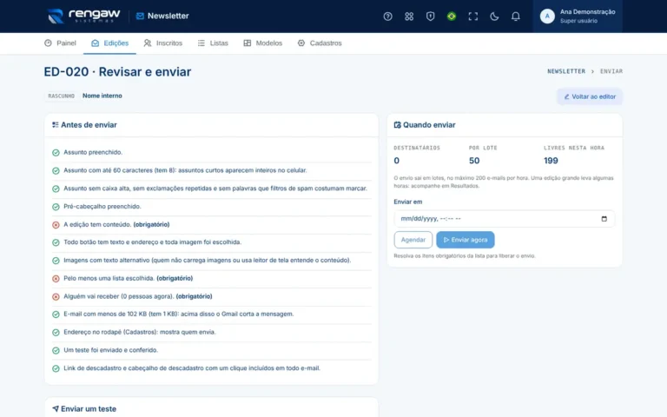Click 'Resolva os itens obrigatórios' hint text

465,255
